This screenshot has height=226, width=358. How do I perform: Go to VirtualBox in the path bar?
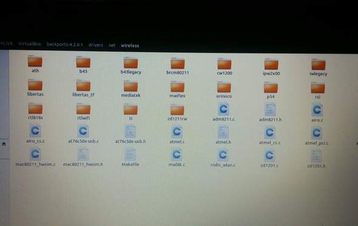click(x=30, y=44)
